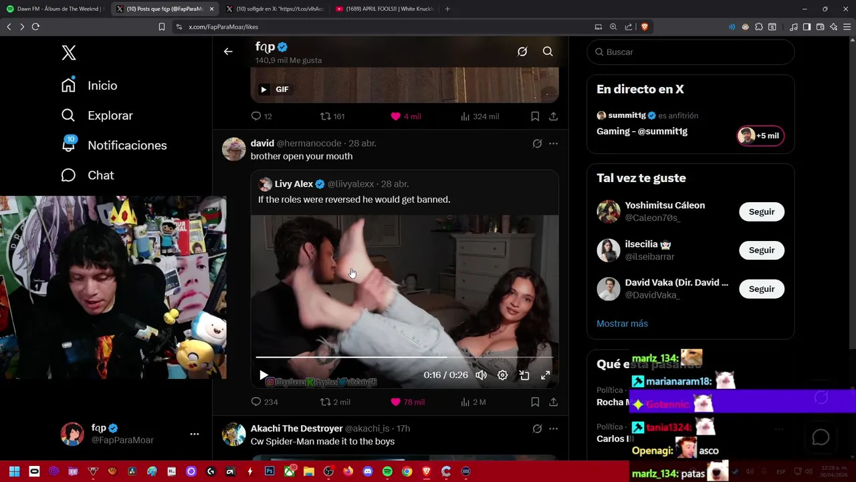Click the search icon in profile header

pos(548,52)
